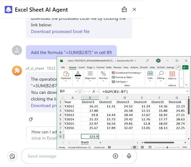Click the Excel search magnifier icon
Viewport: 191px width, 167px height.
(147, 60)
